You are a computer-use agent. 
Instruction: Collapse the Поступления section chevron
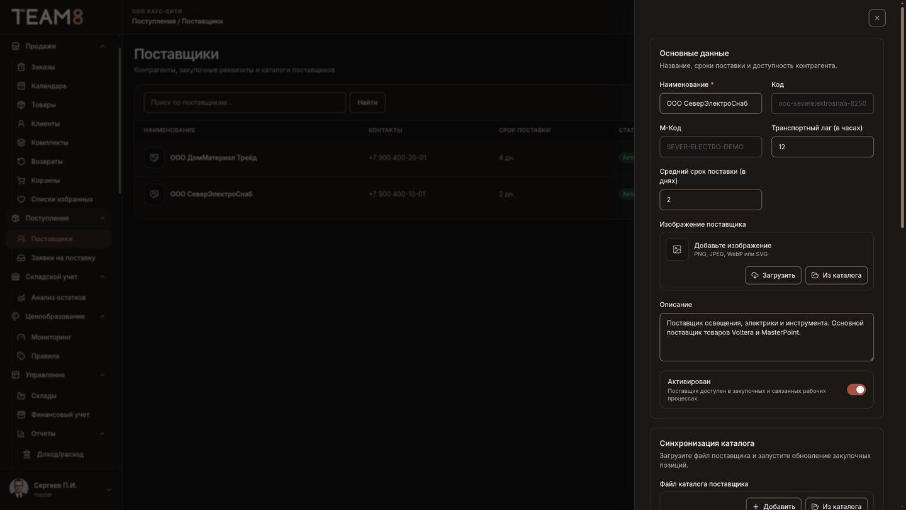coord(102,218)
